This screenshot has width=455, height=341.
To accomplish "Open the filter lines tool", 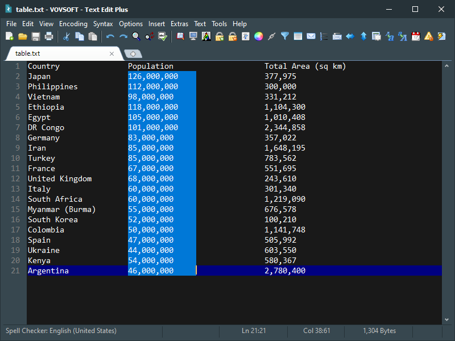I will click(284, 36).
